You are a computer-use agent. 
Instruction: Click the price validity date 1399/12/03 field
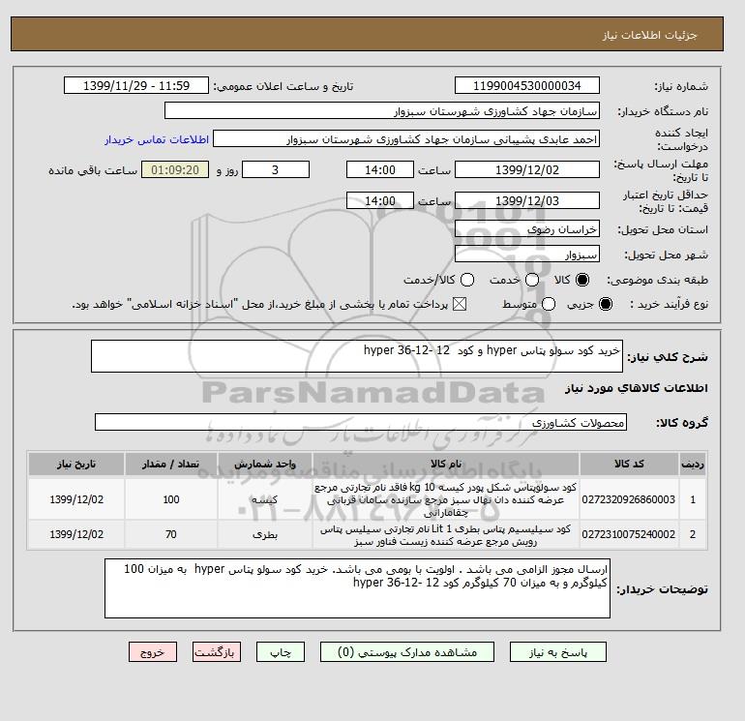coord(527,200)
